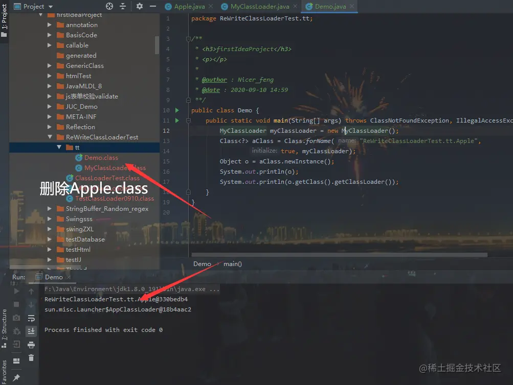This screenshot has width=513, height=385.
Task: Collapse the ReWriteClassLoaderTest folder
Action: click(50, 137)
